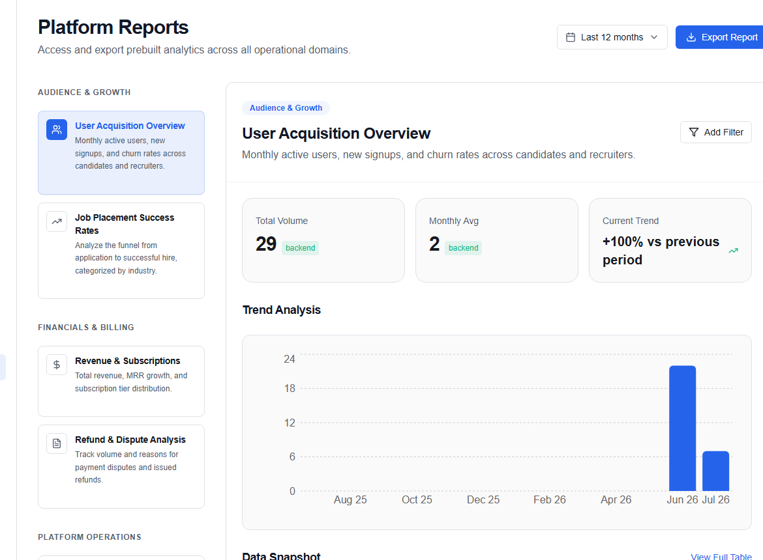Click the Platform Reports page title
This screenshot has width=763, height=560.
click(x=113, y=27)
